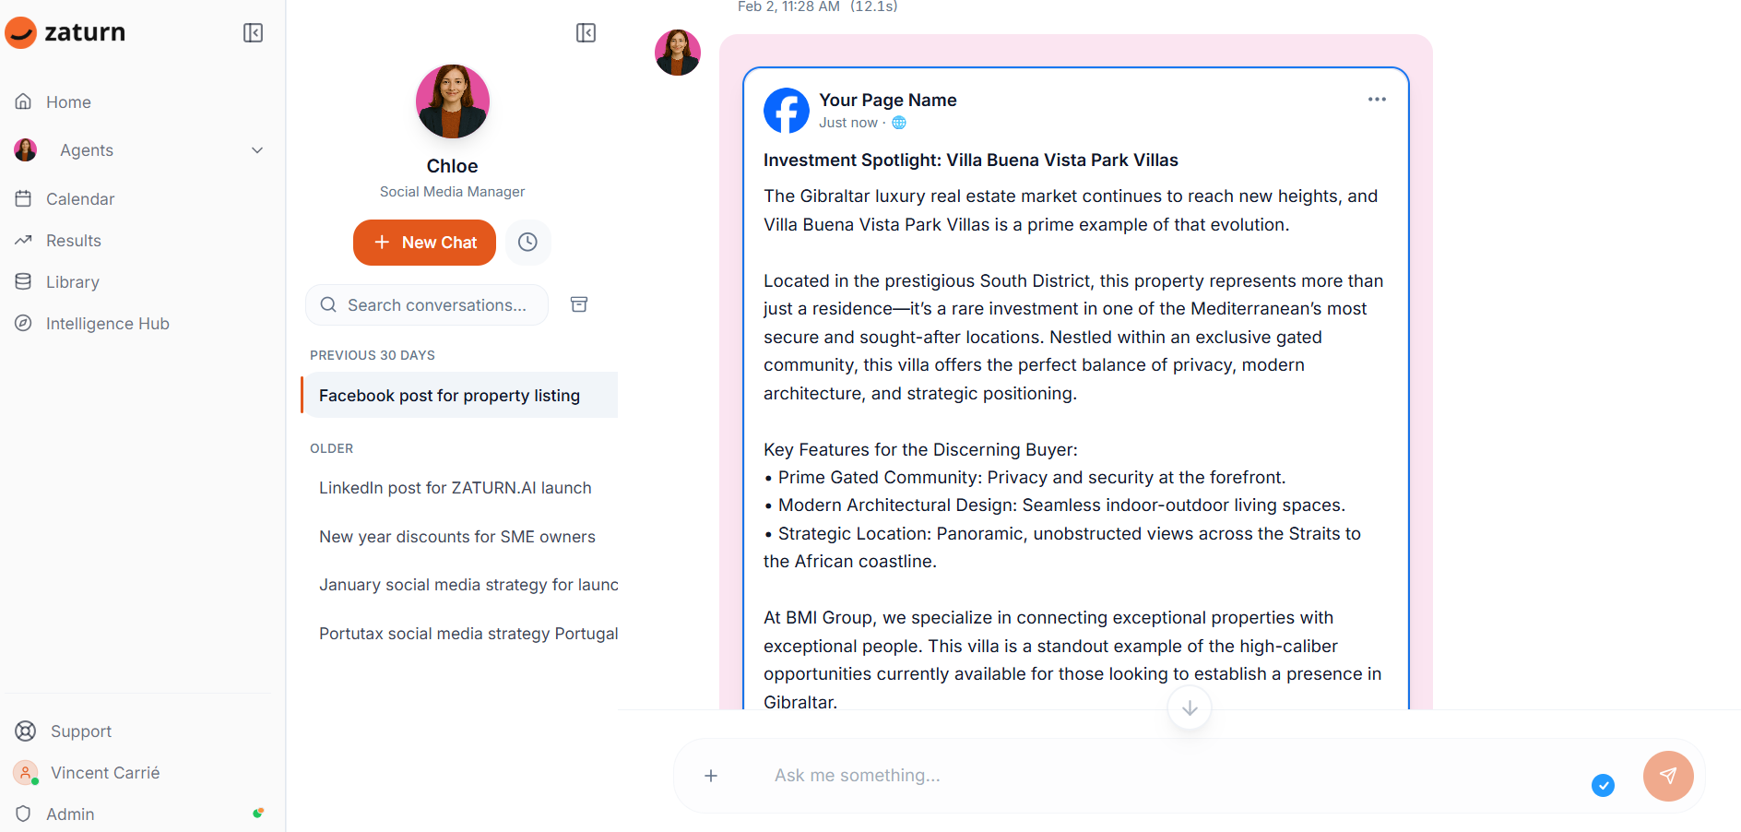Open the Support page
The image size is (1741, 832).
click(x=80, y=731)
